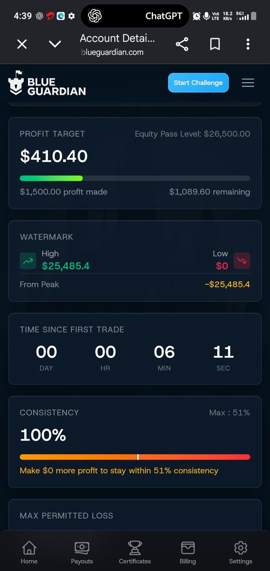Tap the blueguardian.com address text

tap(112, 52)
